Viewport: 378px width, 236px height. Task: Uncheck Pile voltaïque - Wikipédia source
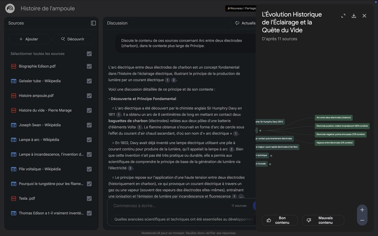pyautogui.click(x=89, y=169)
